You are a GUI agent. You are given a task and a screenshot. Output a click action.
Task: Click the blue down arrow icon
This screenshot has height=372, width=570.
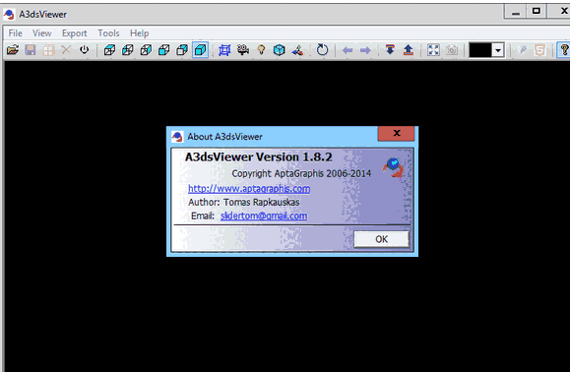[390, 50]
